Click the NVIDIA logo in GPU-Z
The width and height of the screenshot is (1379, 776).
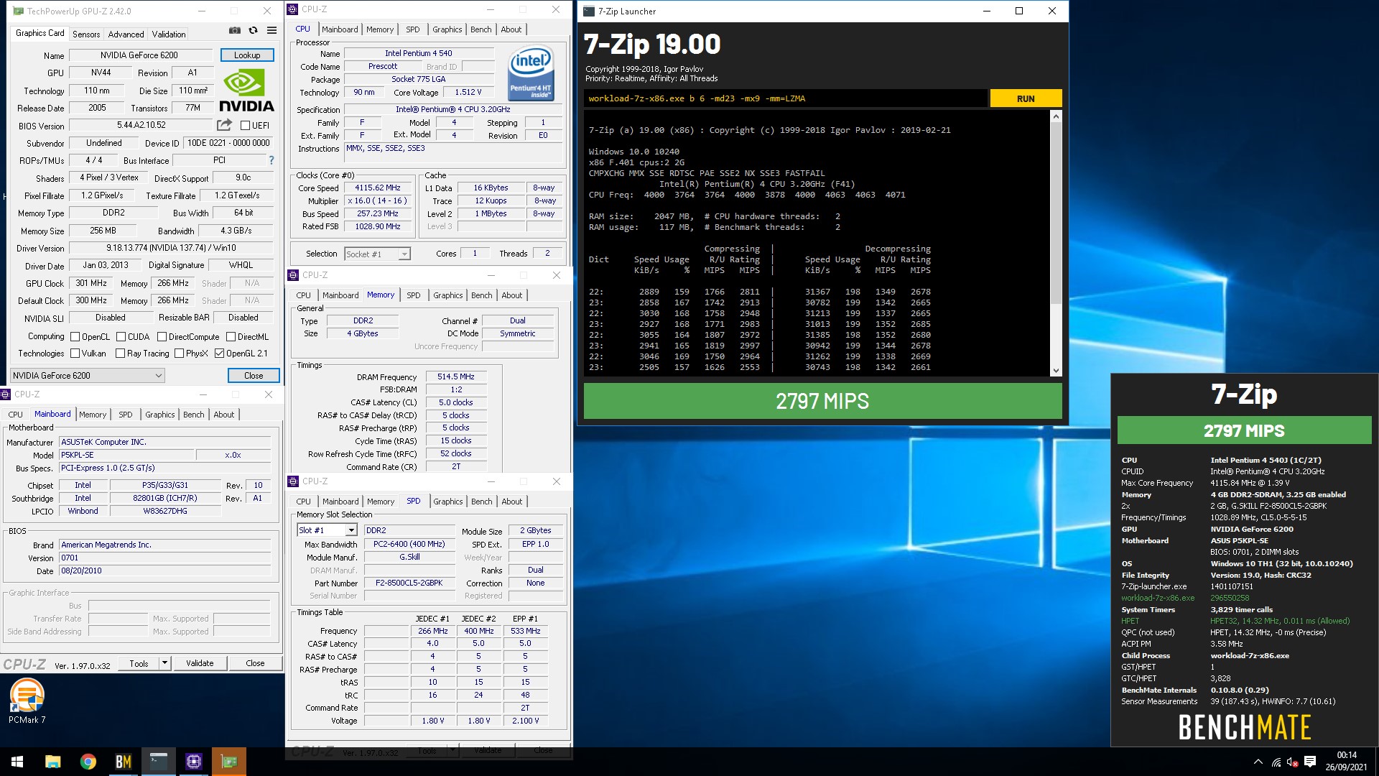pyautogui.click(x=246, y=91)
